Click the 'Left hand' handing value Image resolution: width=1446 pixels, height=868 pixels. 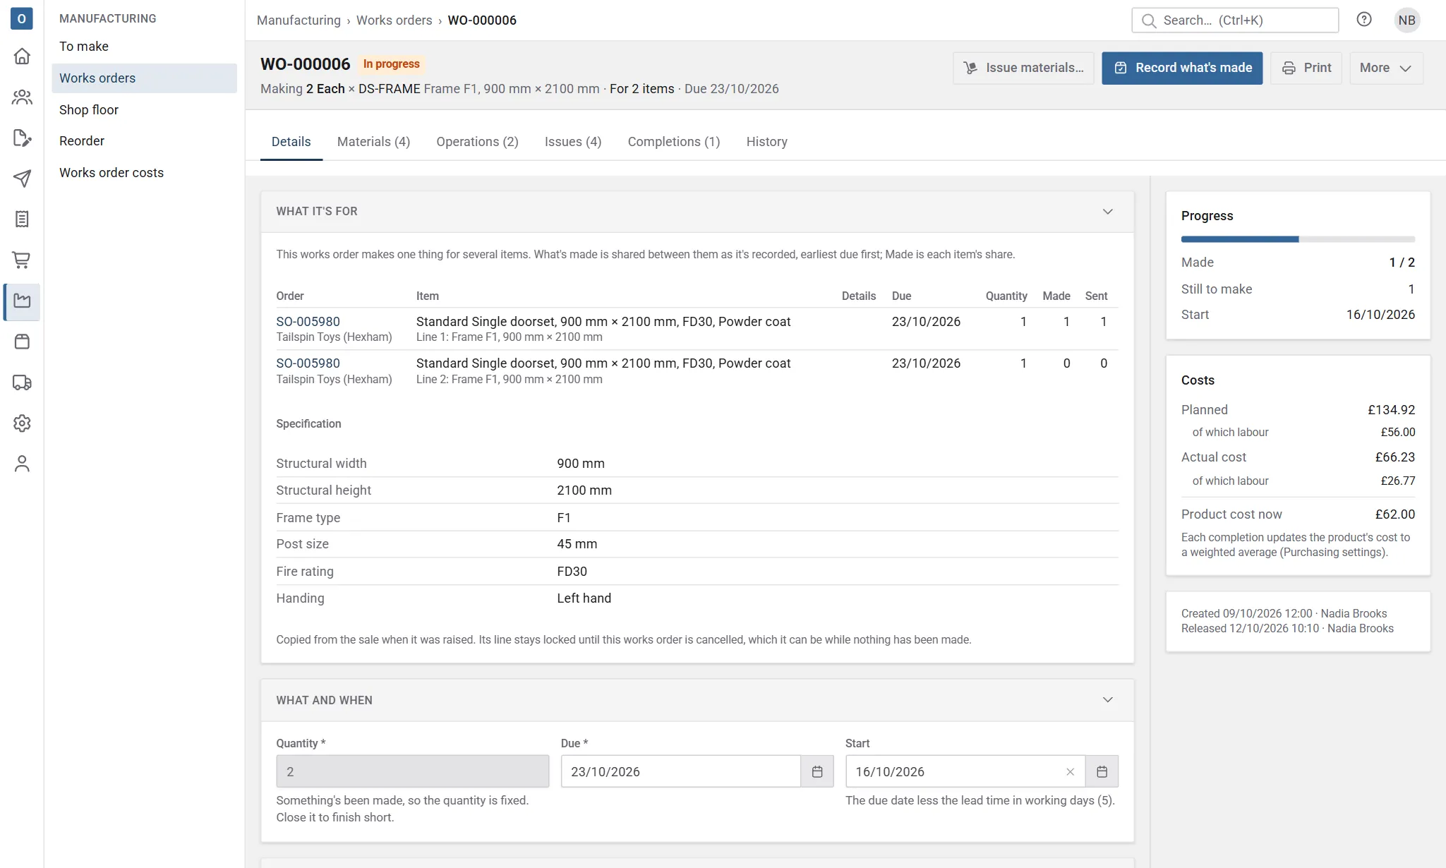tap(584, 598)
